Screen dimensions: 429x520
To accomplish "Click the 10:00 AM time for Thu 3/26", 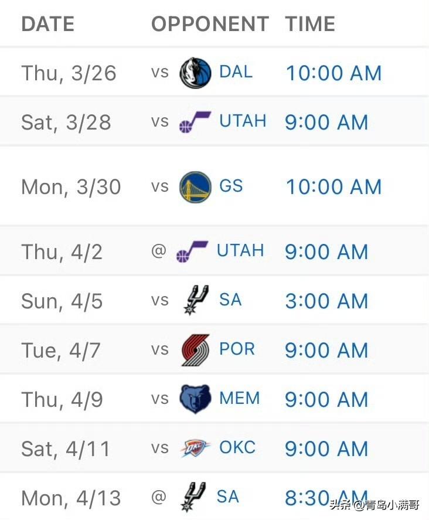I will coord(333,73).
